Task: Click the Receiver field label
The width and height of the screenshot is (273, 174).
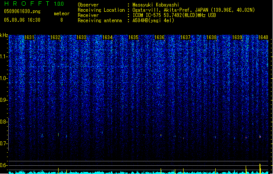Action: click(88, 15)
